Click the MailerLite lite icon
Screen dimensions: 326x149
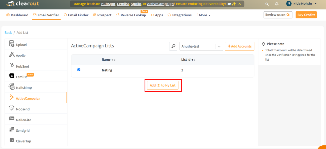(12, 119)
